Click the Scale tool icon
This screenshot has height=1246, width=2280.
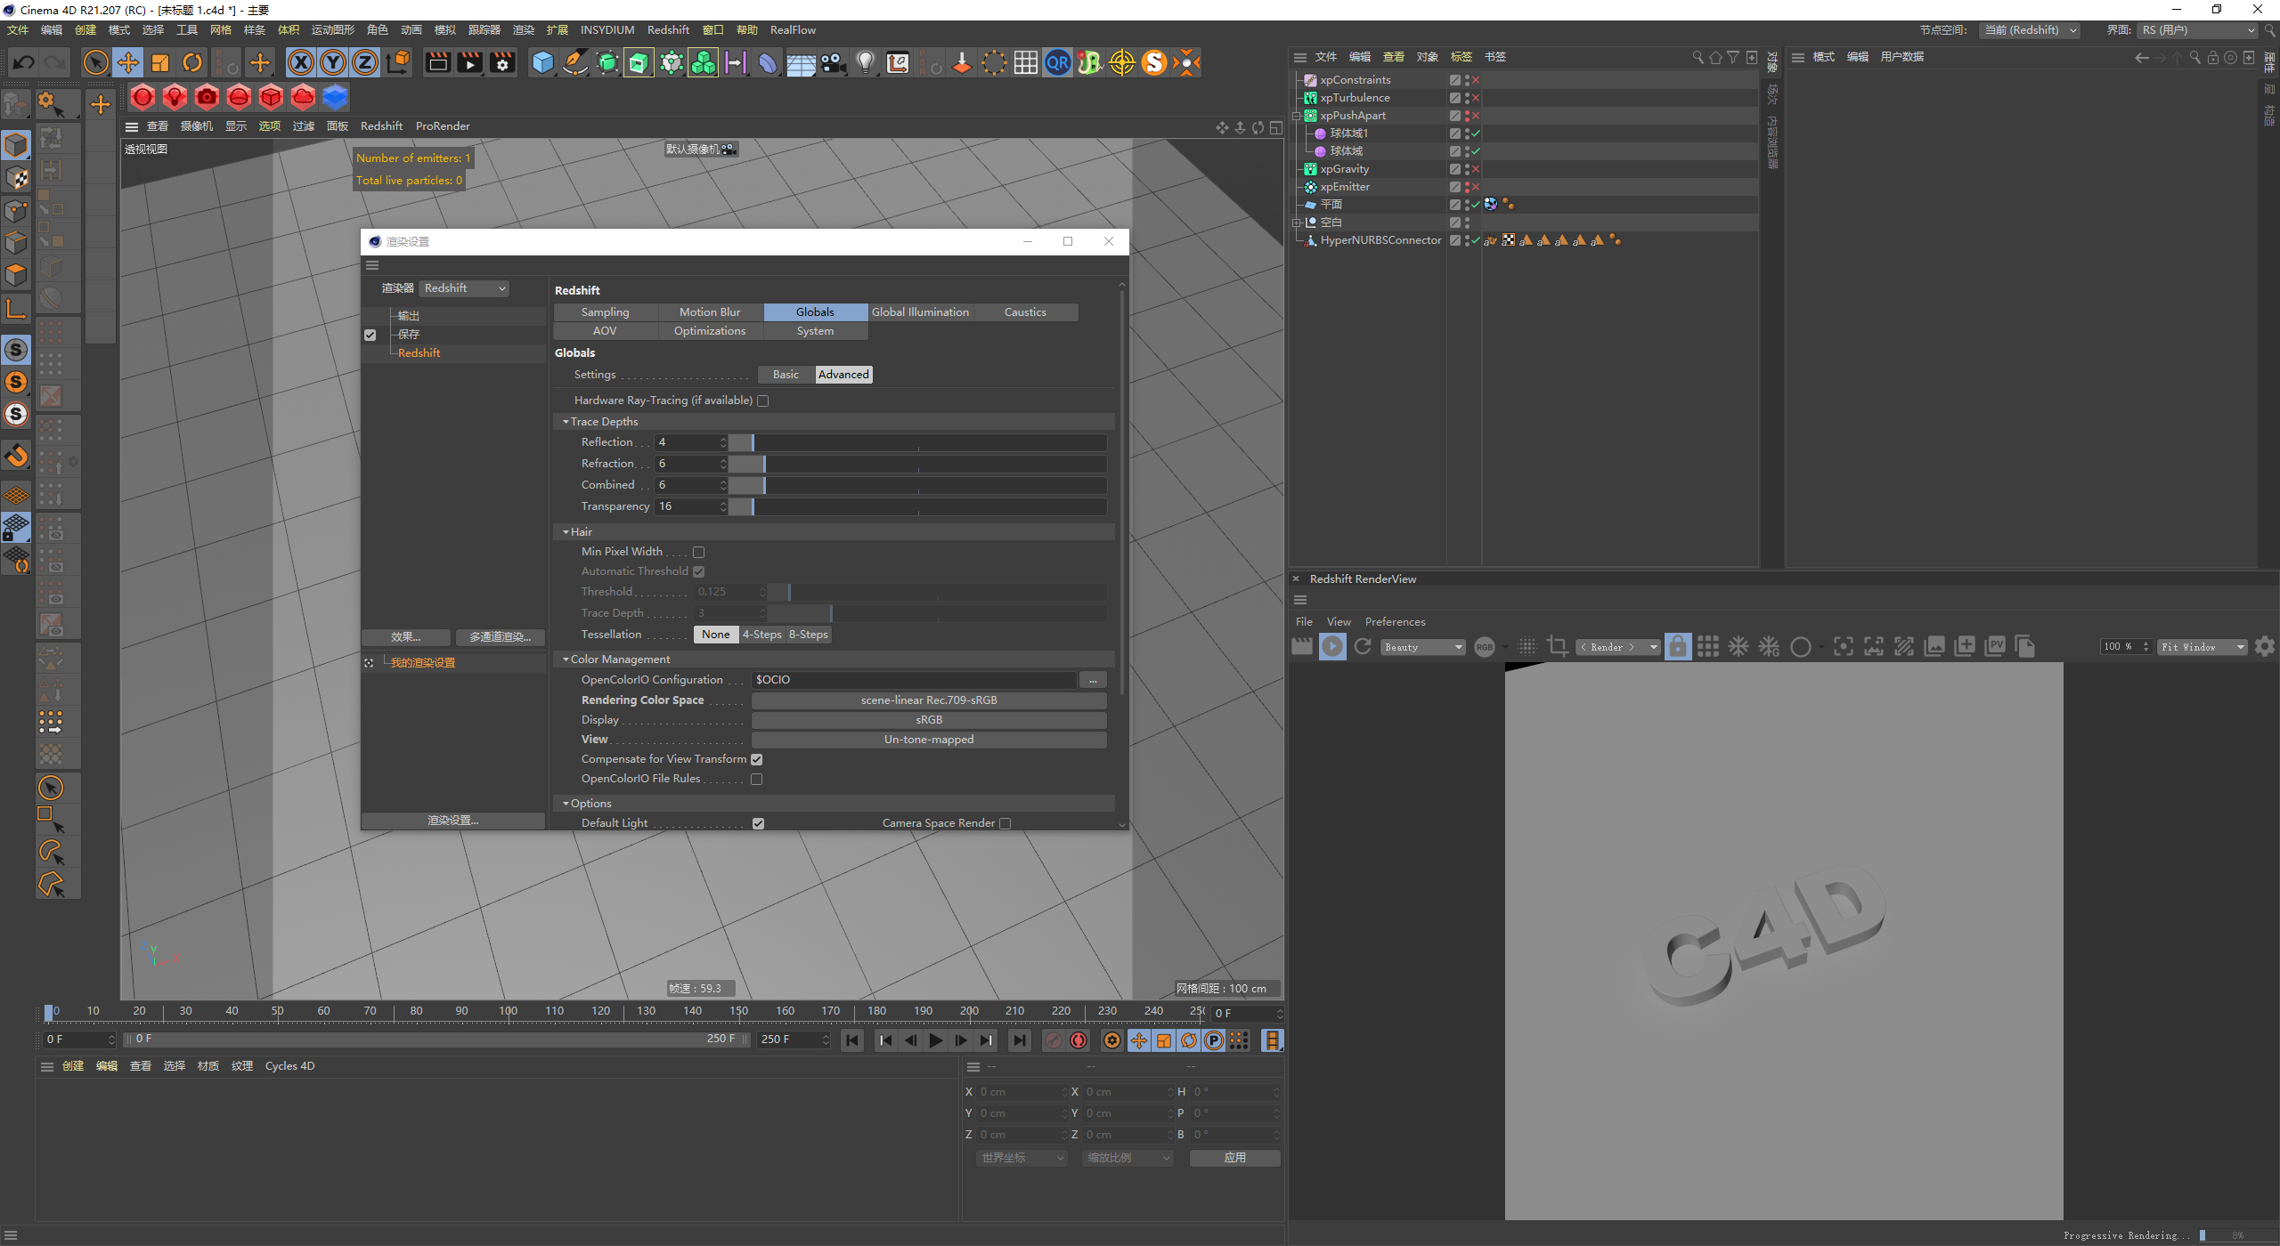coord(160,62)
